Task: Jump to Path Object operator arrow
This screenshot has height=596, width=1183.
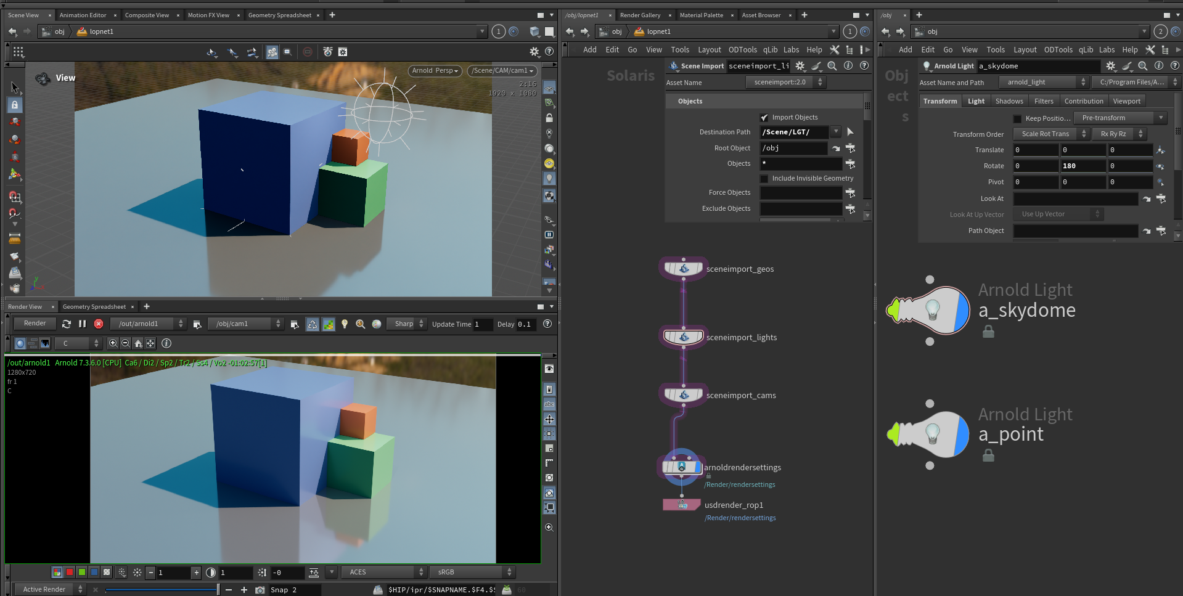Action: [1147, 231]
